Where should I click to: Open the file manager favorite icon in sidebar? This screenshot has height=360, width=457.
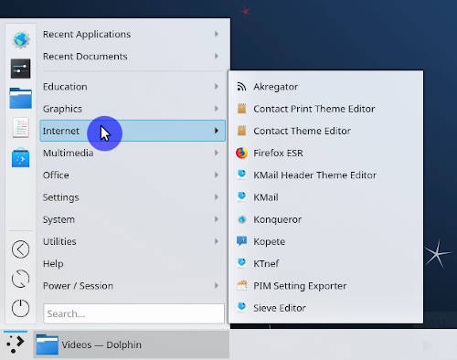[20, 98]
